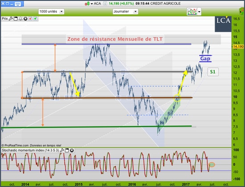
Task: Click the CREDIT AGRICOLE title text
Action: pyautogui.click(x=165, y=4)
